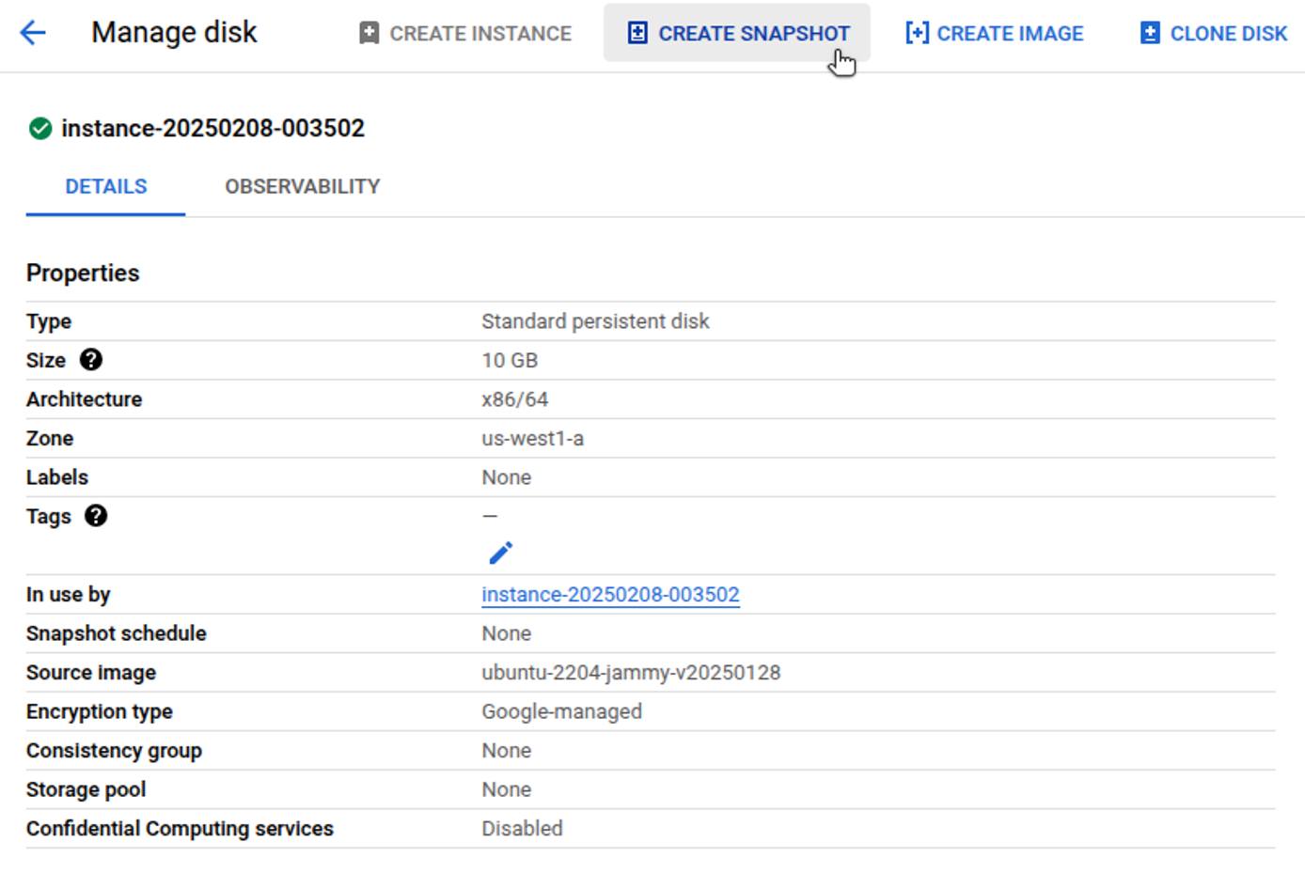Click the CLONE DISK button label
Screen dimensions: 1305x873
click(1229, 34)
